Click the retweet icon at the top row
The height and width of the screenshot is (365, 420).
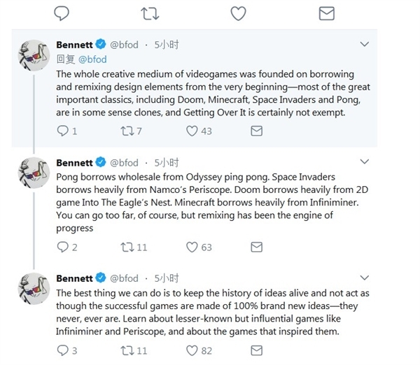[150, 13]
